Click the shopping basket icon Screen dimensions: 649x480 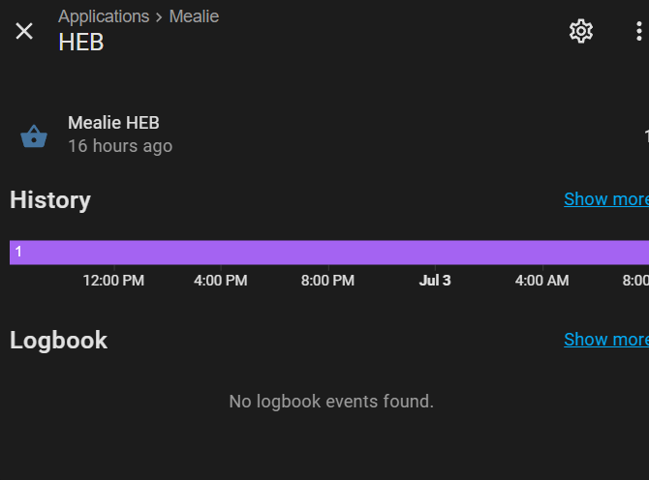pyautogui.click(x=34, y=136)
